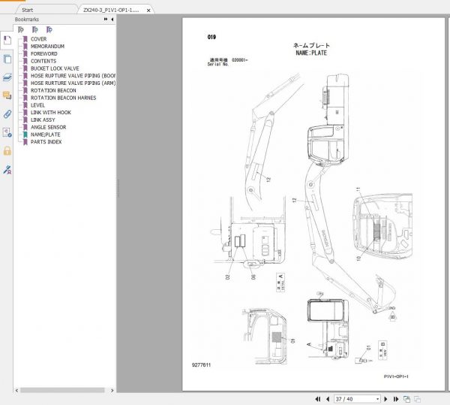
Task: Open the PARTS INDEX bookmark
Action: (x=46, y=142)
